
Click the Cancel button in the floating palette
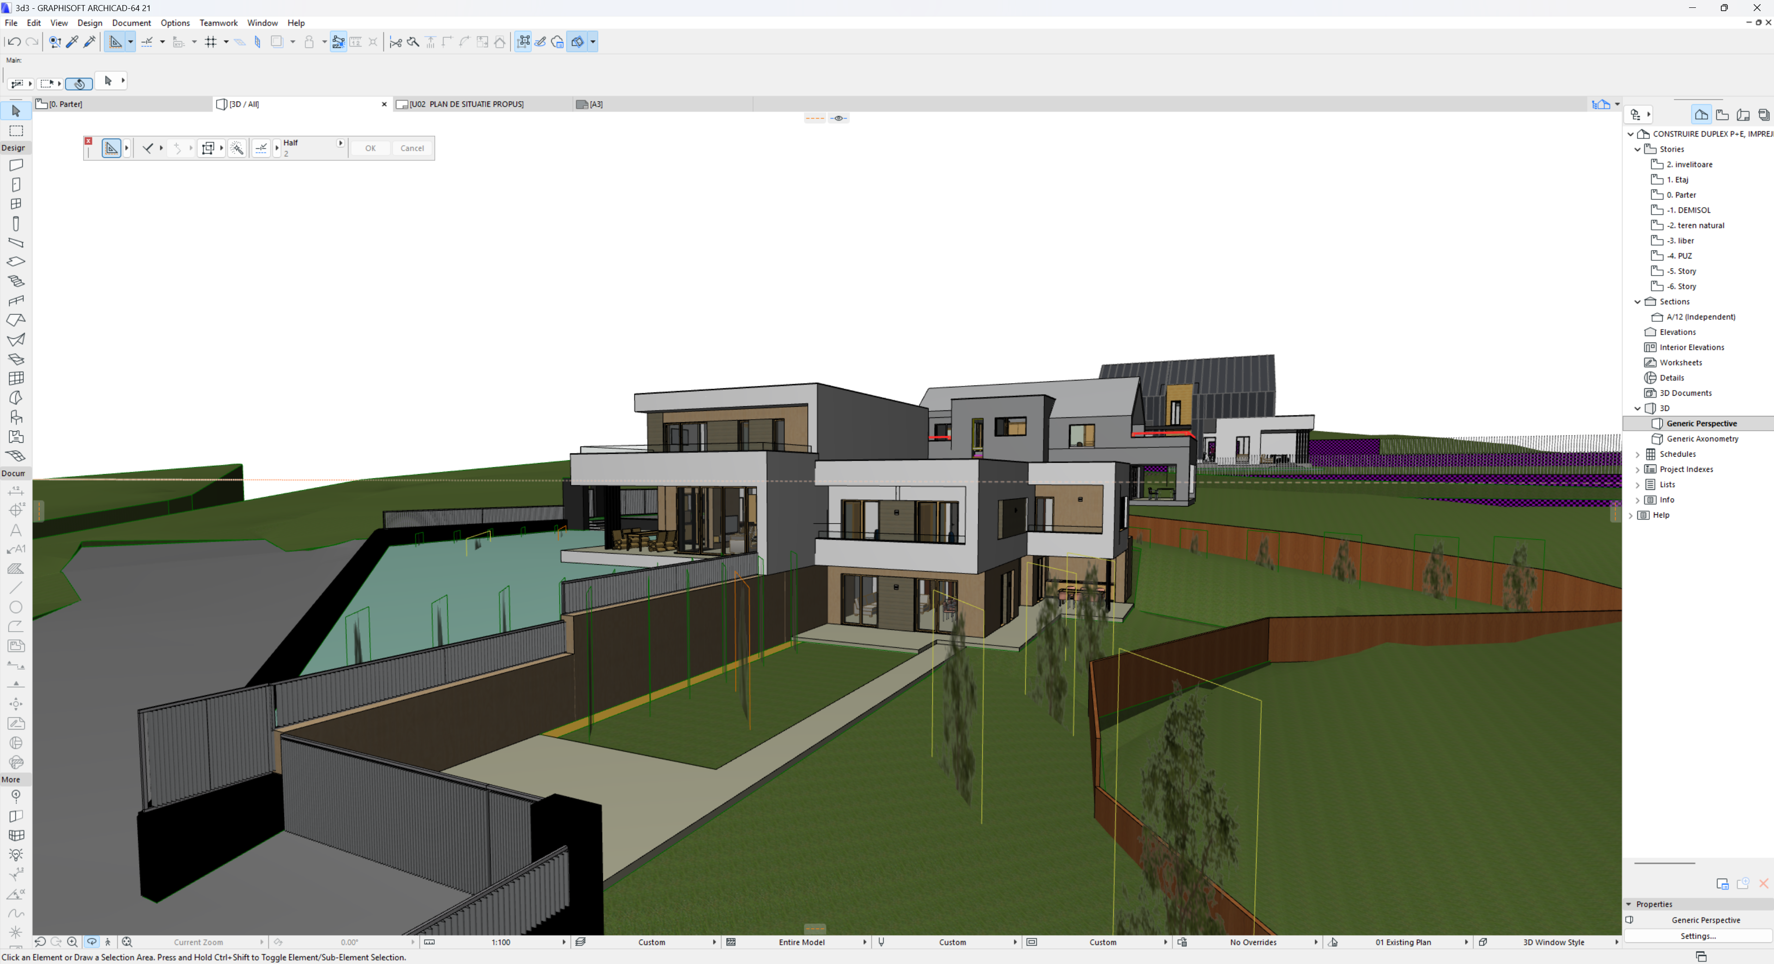coord(412,148)
